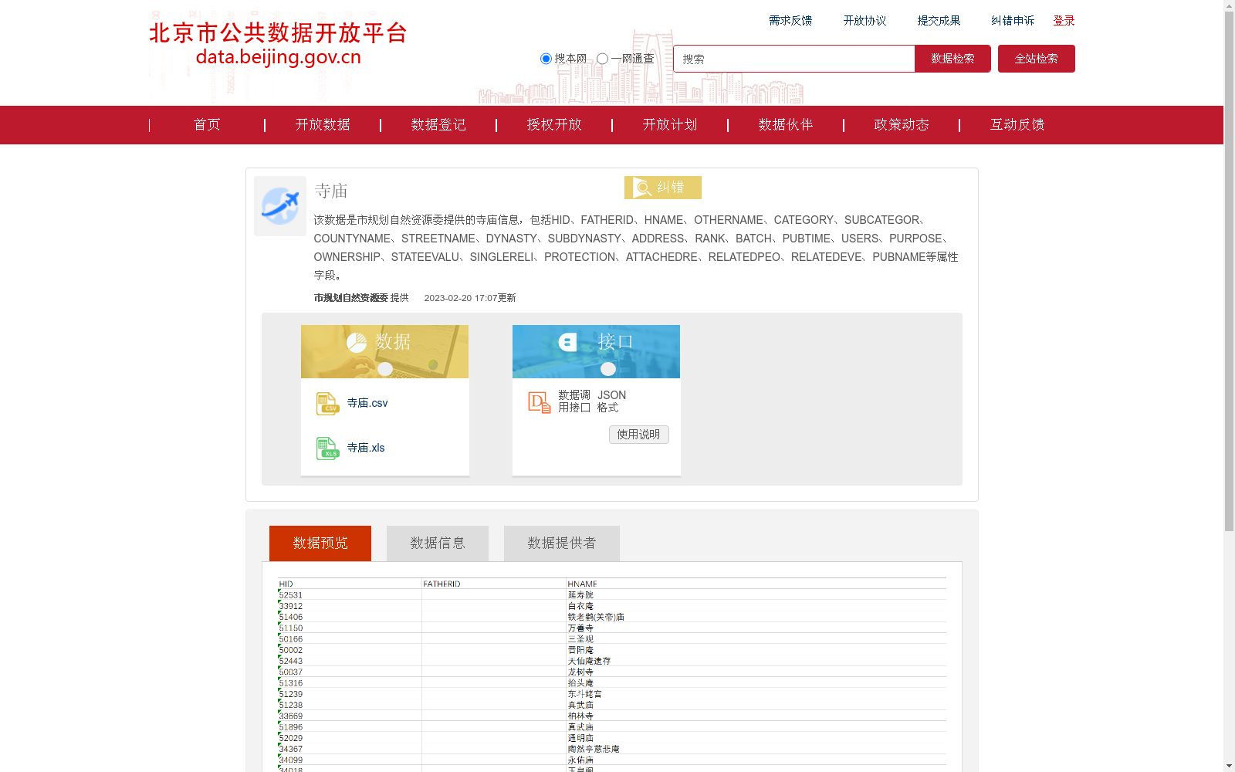Click the cell 52029
This screenshot has width=1235, height=772.
[291, 738]
